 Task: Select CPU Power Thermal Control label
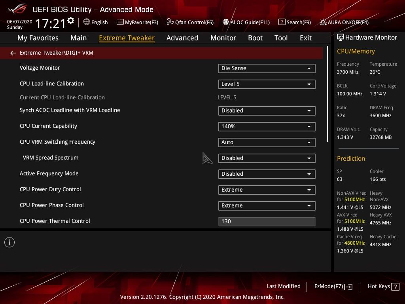tap(55, 221)
